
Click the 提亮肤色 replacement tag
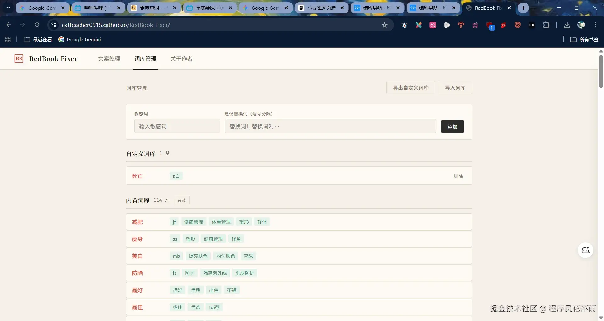(198, 256)
